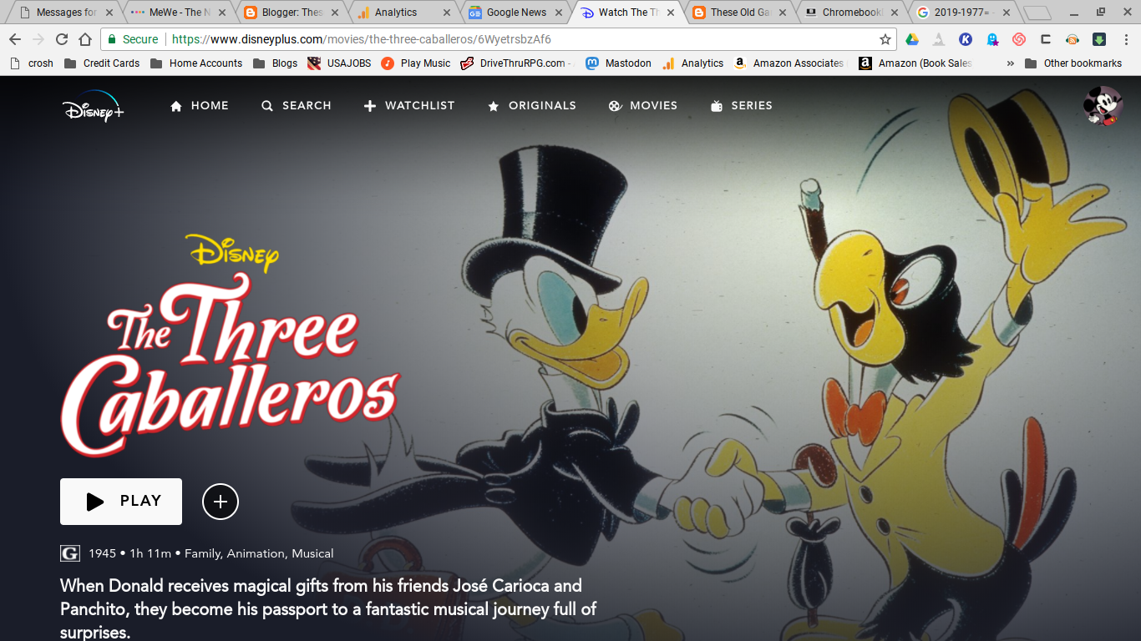Click the Three Caballeros title logo
The height and width of the screenshot is (641, 1141).
(x=230, y=346)
